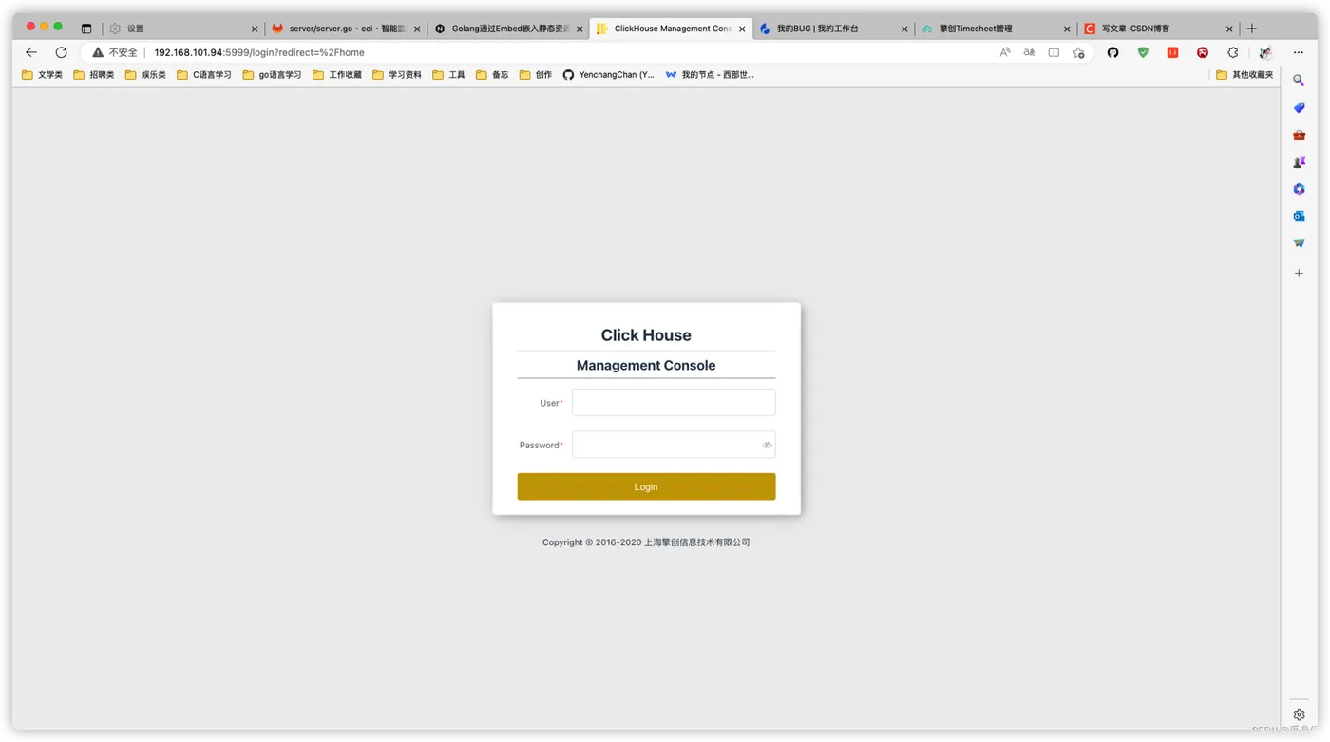This screenshot has width=1330, height=742.
Task: Open browser settings and more menu
Action: [x=1299, y=52]
